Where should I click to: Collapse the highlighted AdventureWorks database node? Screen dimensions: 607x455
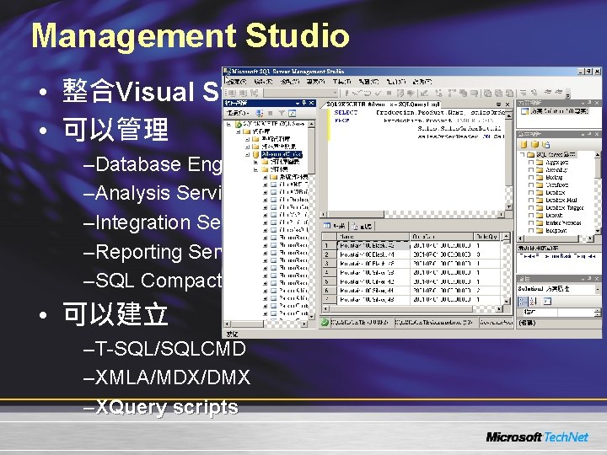point(247,154)
